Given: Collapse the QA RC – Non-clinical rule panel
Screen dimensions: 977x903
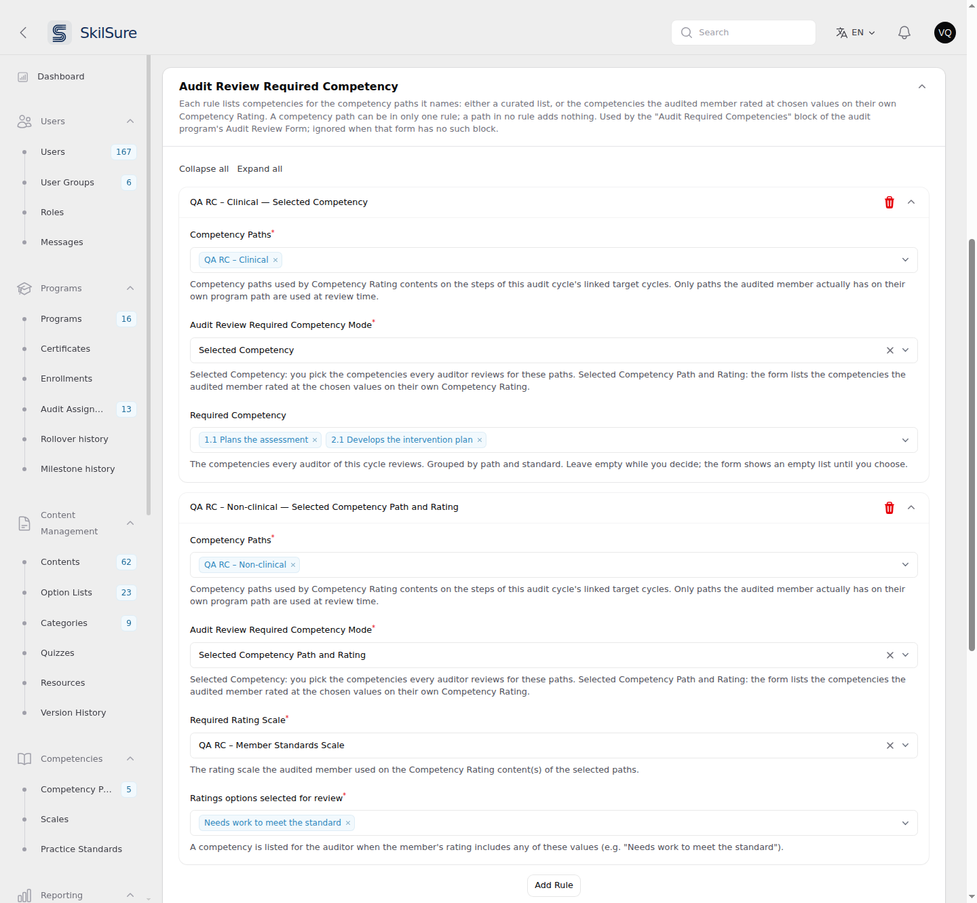Looking at the screenshot, I should 911,508.
